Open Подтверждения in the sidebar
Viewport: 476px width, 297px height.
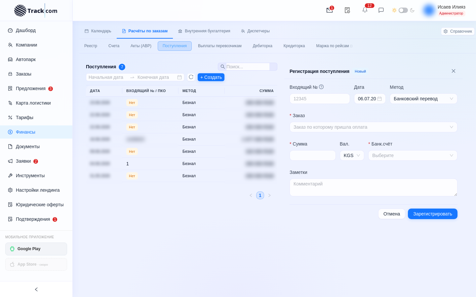click(x=36, y=219)
